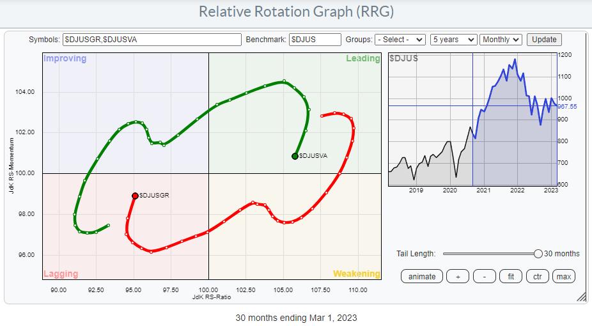Click the 967.55 price level marker
The width and height of the screenshot is (592, 326).
click(x=568, y=106)
